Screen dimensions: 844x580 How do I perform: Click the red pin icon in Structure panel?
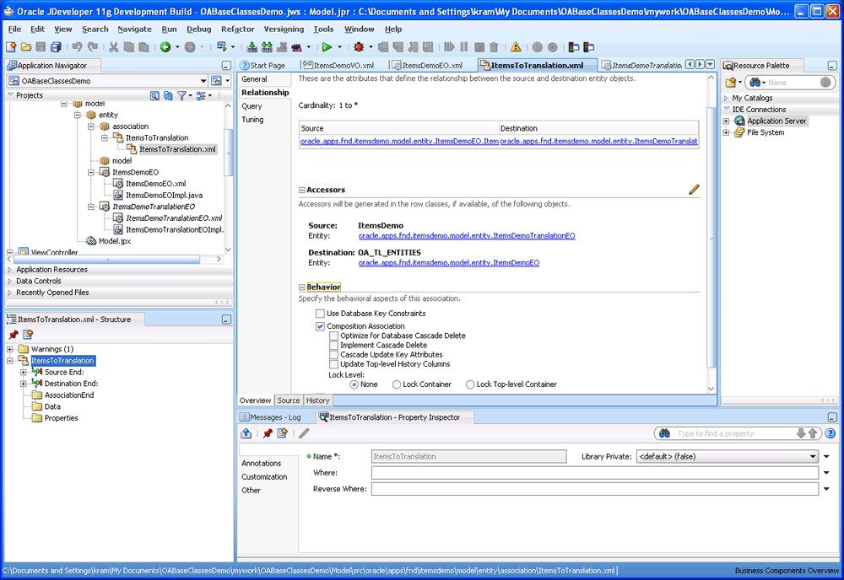pos(14,335)
